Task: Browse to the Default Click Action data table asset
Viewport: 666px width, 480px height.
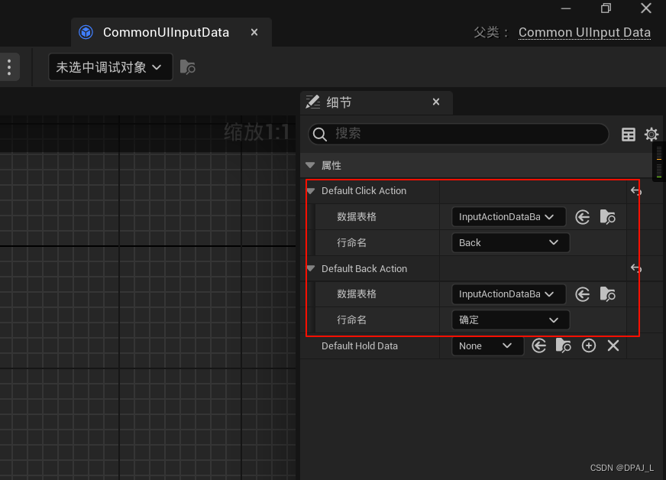Action: [x=607, y=217]
